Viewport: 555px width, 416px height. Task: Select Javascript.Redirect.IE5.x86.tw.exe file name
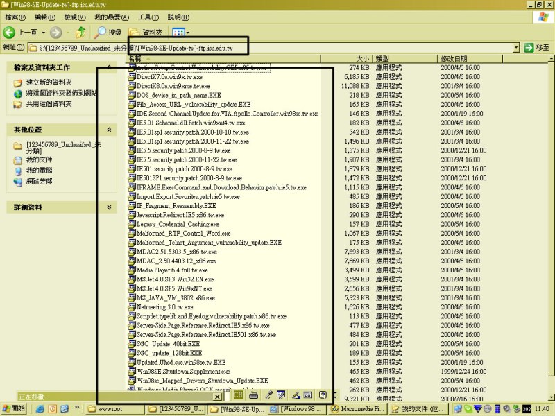click(180, 215)
